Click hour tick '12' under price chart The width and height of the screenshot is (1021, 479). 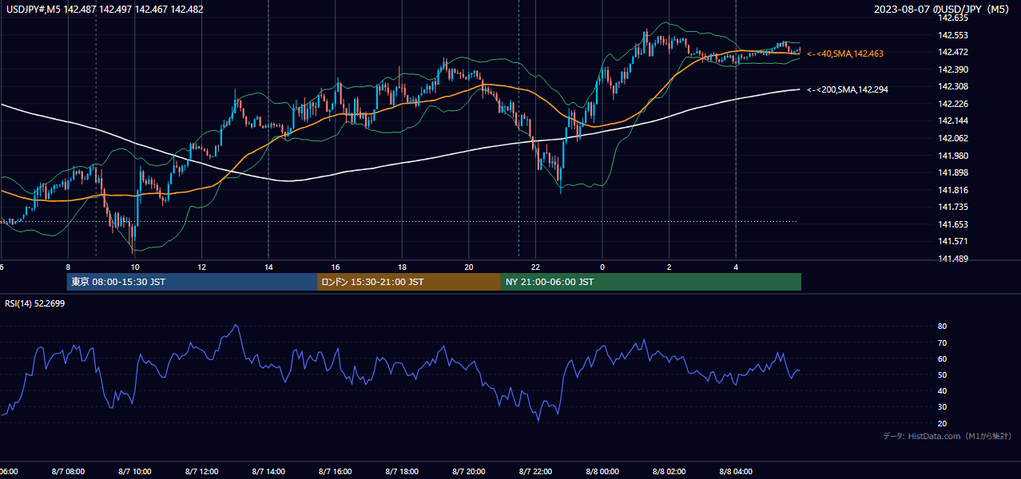tap(202, 267)
